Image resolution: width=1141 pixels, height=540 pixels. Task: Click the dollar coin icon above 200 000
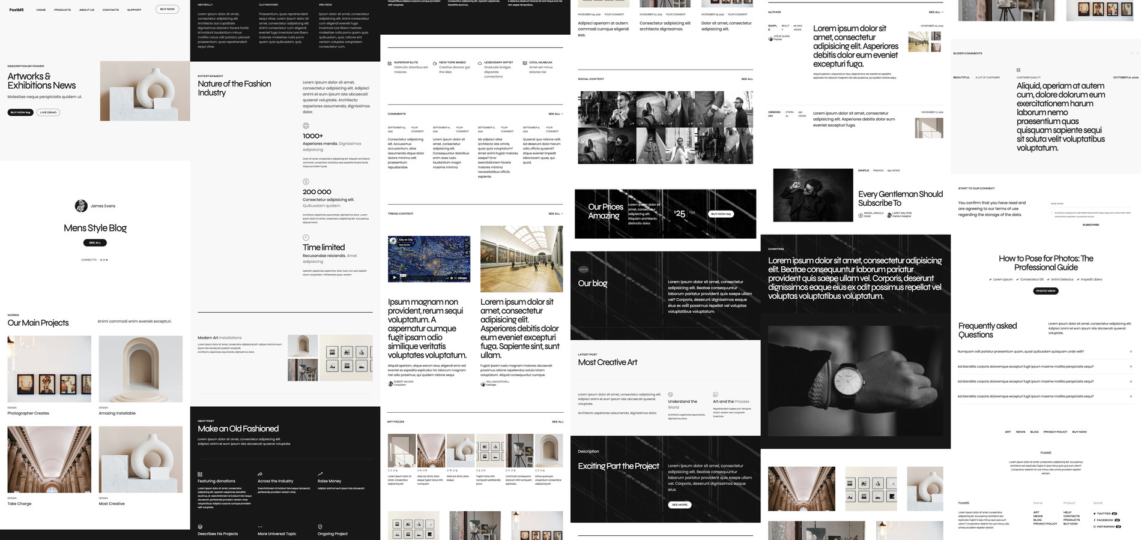coord(306,182)
